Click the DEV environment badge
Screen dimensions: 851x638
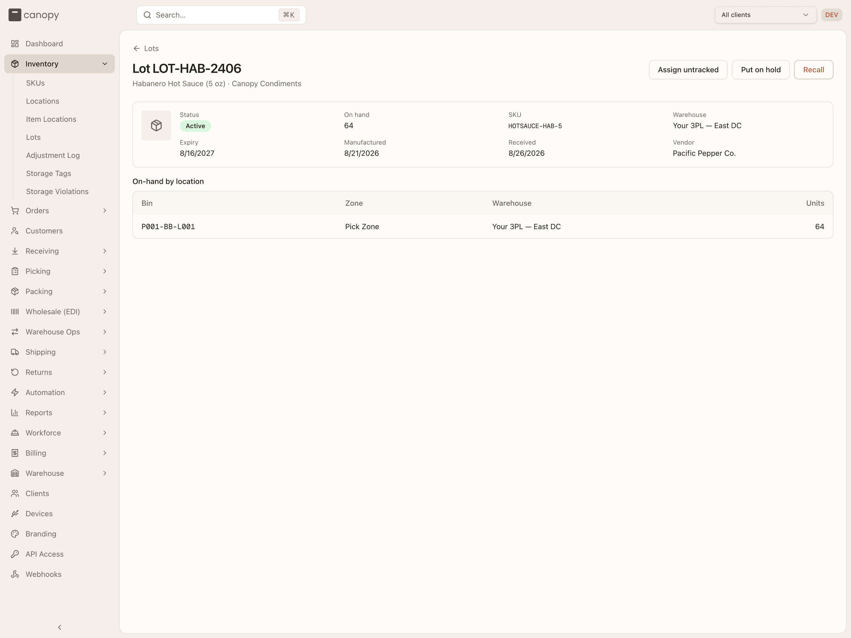click(x=831, y=15)
